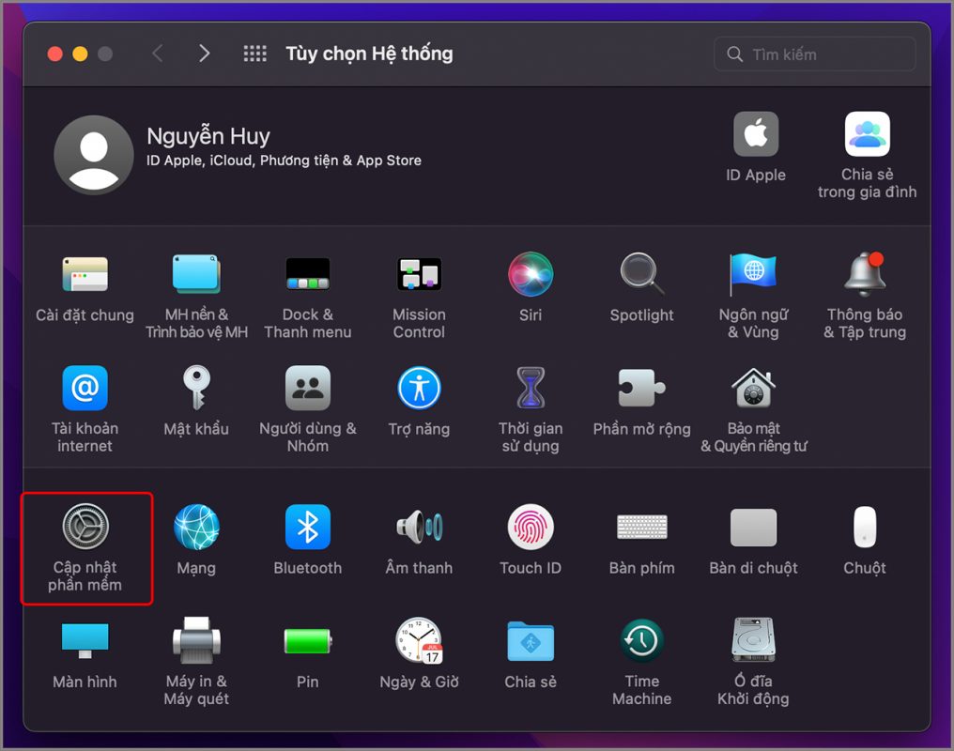Screen dimensions: 954x751
Task: Open Âm thanh sound preferences
Action: pos(419,528)
